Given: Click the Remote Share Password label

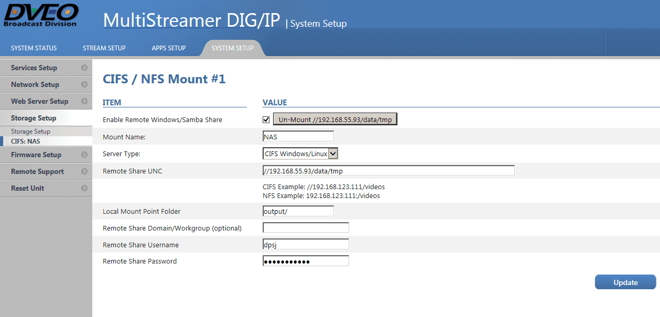Looking at the screenshot, I should coord(140,261).
